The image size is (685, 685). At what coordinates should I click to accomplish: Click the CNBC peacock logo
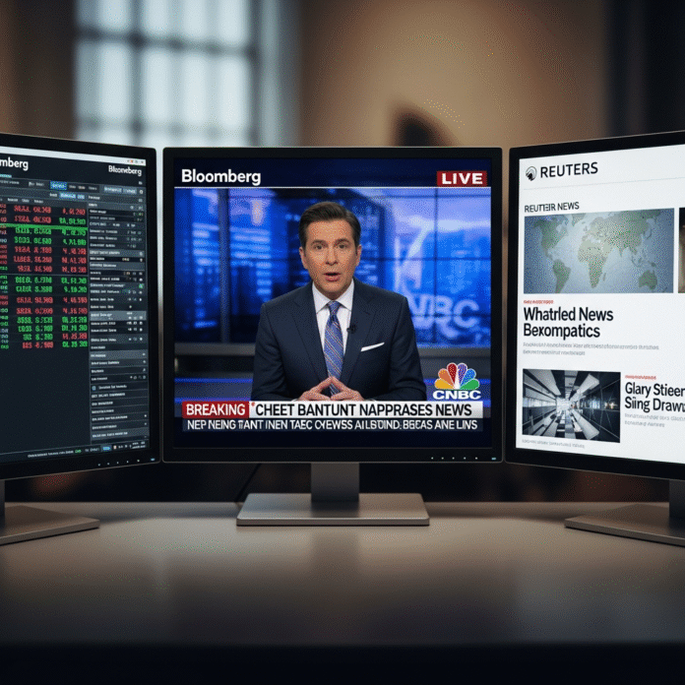pos(457,381)
